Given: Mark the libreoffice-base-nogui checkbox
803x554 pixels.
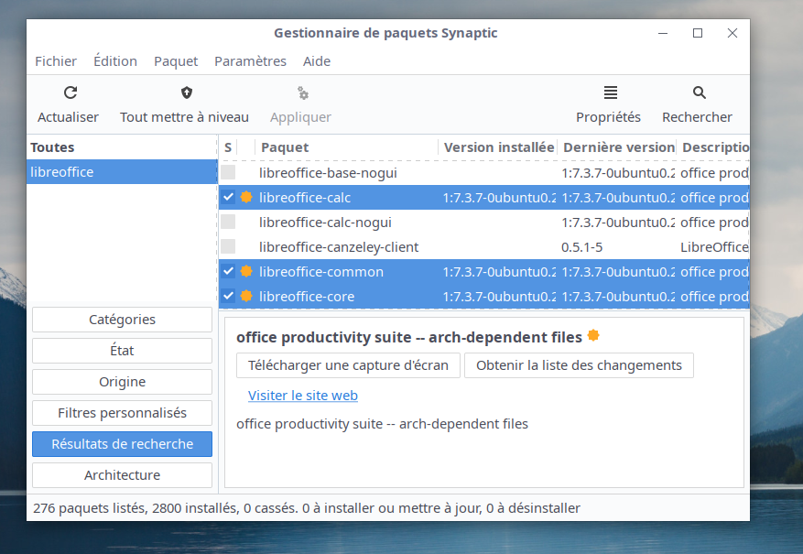Looking at the screenshot, I should click(228, 172).
